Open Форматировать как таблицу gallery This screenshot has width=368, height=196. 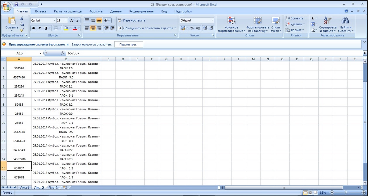[x=258, y=24]
